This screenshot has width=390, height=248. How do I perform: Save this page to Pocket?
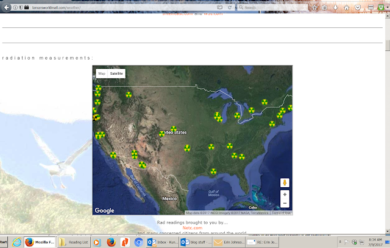358,8
